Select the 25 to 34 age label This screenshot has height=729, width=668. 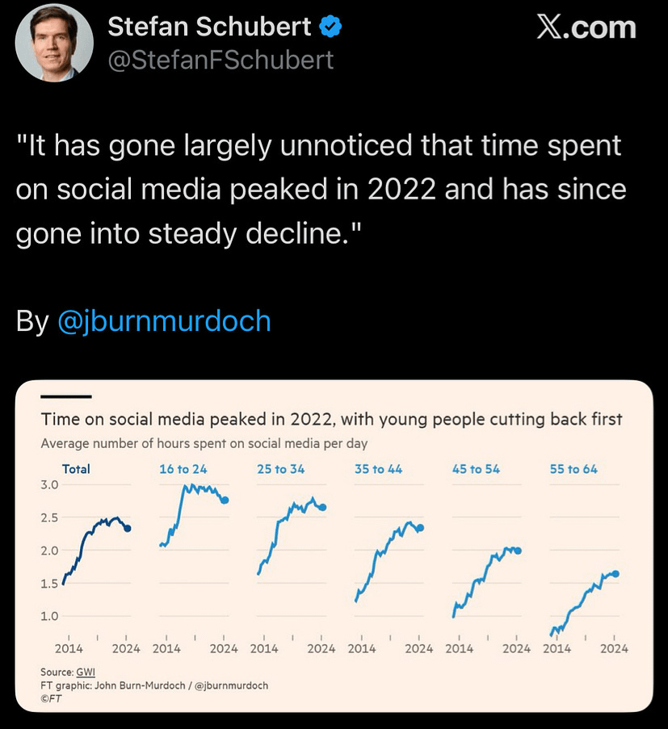click(x=281, y=469)
